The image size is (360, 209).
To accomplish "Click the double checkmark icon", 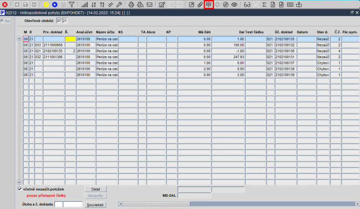I will coord(110,5).
